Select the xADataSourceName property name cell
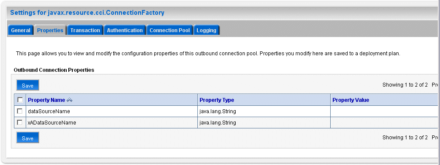 point(112,123)
